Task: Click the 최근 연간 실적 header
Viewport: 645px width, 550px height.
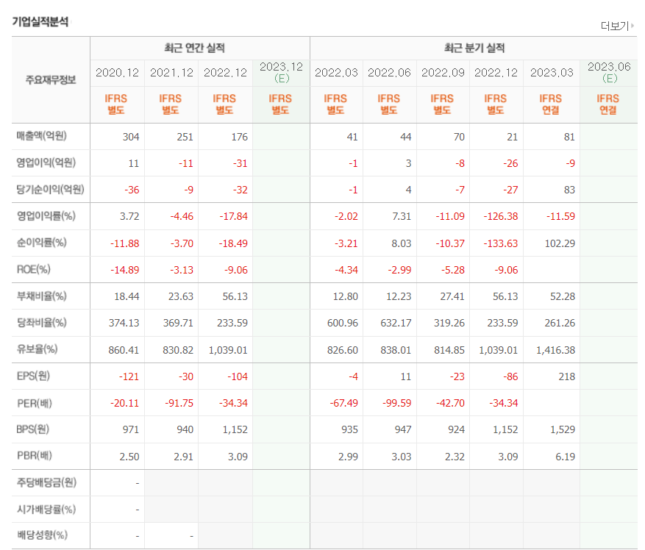Action: [x=195, y=48]
